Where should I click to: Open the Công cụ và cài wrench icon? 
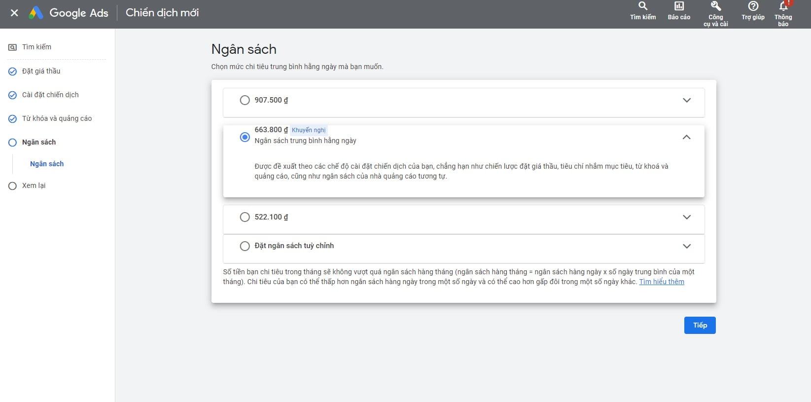coord(715,6)
